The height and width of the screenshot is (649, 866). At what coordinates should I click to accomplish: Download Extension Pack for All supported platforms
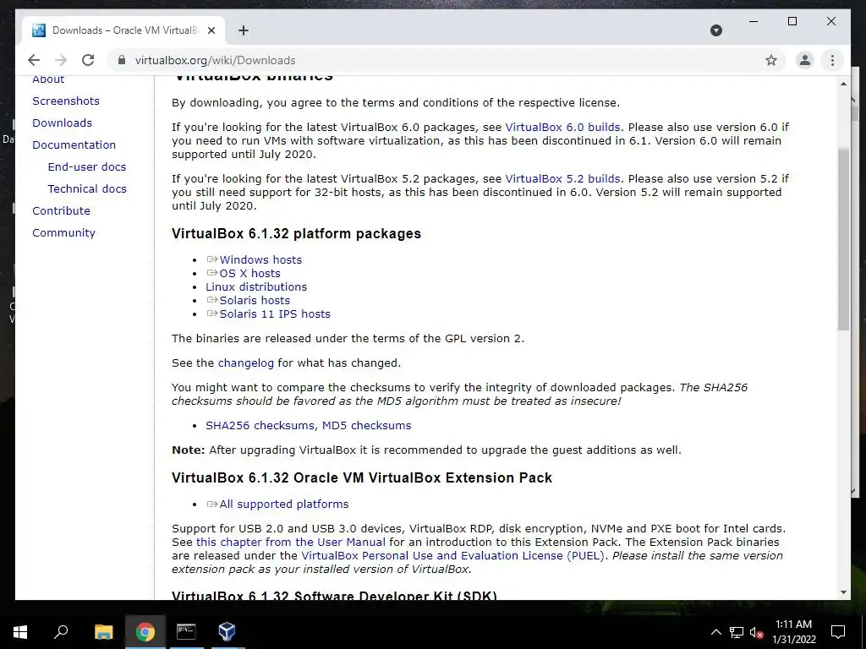click(x=284, y=504)
